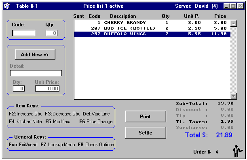Click the waiter icon at bottom right
Viewport: 247px width, 160px height.
237,151
